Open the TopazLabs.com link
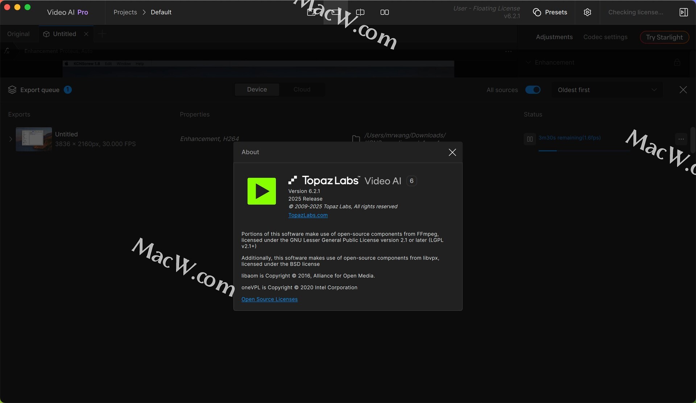Viewport: 696px width, 403px height. pos(308,215)
